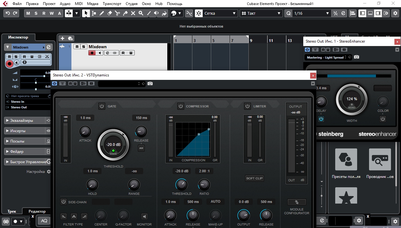Screen dimensions: 401x228
Task: Open Mixdown channel settings 'e' button
Action: point(49,47)
